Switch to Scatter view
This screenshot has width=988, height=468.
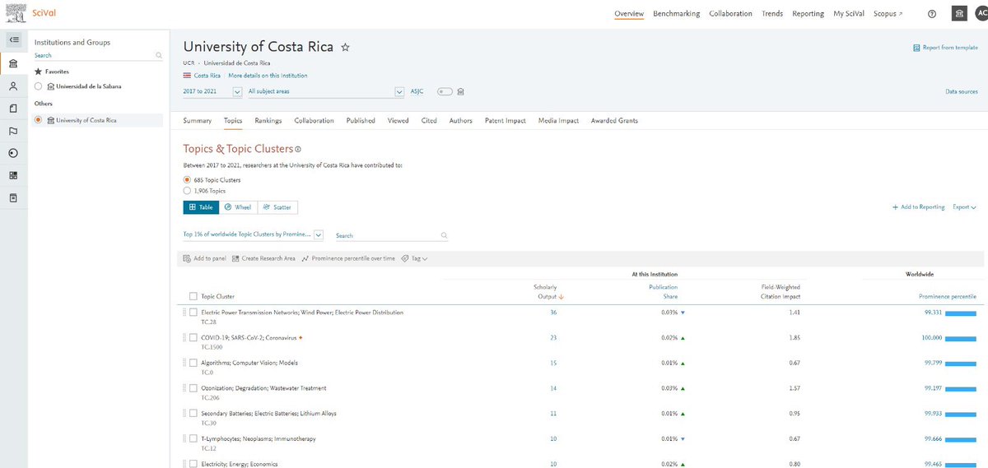(x=278, y=207)
